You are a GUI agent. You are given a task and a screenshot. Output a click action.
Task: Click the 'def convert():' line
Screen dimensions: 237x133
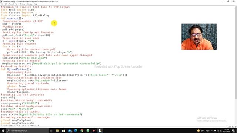tap(12, 18)
